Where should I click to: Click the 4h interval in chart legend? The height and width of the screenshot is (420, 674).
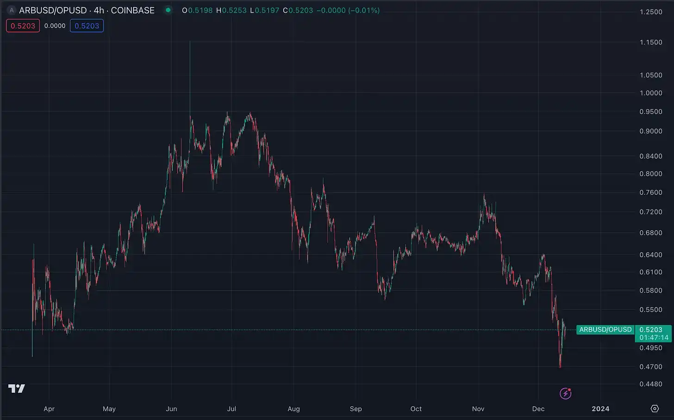pyautogui.click(x=99, y=10)
